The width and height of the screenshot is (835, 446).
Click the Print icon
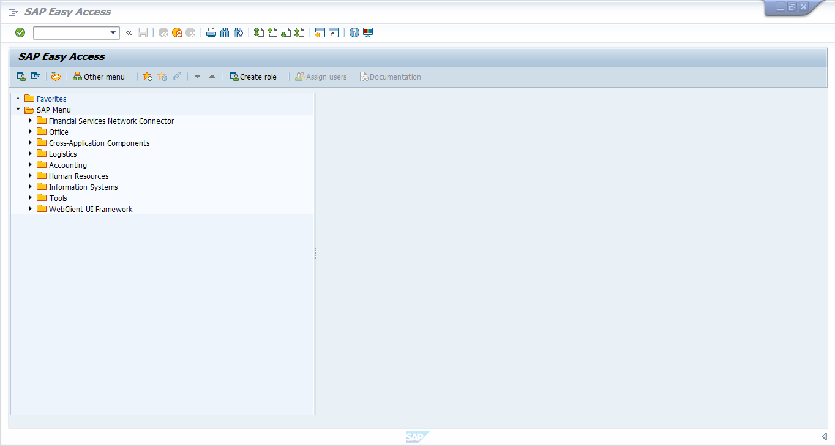pos(211,32)
